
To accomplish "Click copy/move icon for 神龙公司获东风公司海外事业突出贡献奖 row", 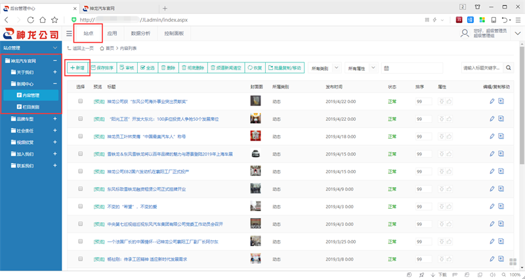I will (x=501, y=101).
